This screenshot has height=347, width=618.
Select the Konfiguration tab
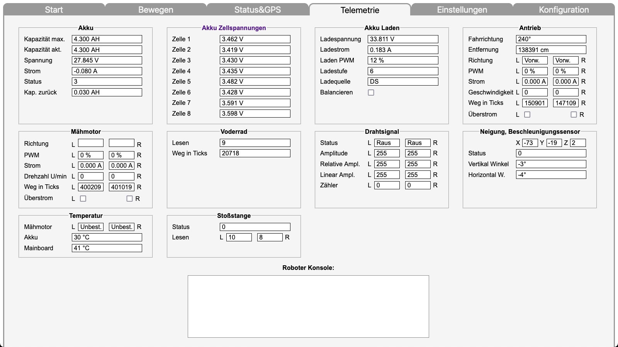coord(564,10)
